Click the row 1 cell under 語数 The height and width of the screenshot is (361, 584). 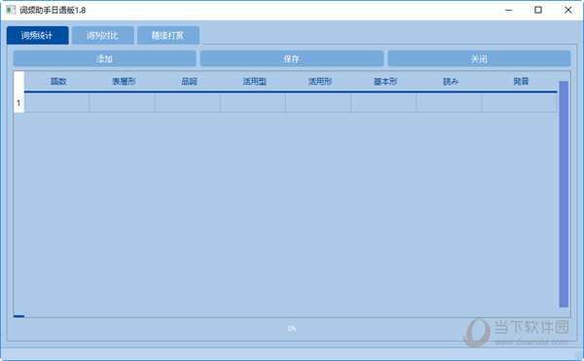[x=56, y=103]
